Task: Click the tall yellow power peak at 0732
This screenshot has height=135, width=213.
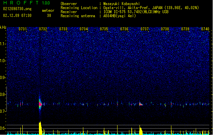Action: tap(41, 128)
